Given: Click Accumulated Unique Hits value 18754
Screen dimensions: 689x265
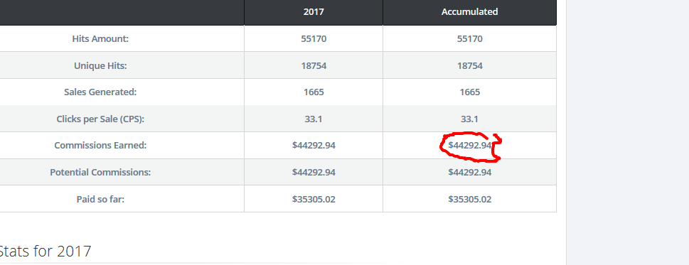Looking at the screenshot, I should point(470,66).
